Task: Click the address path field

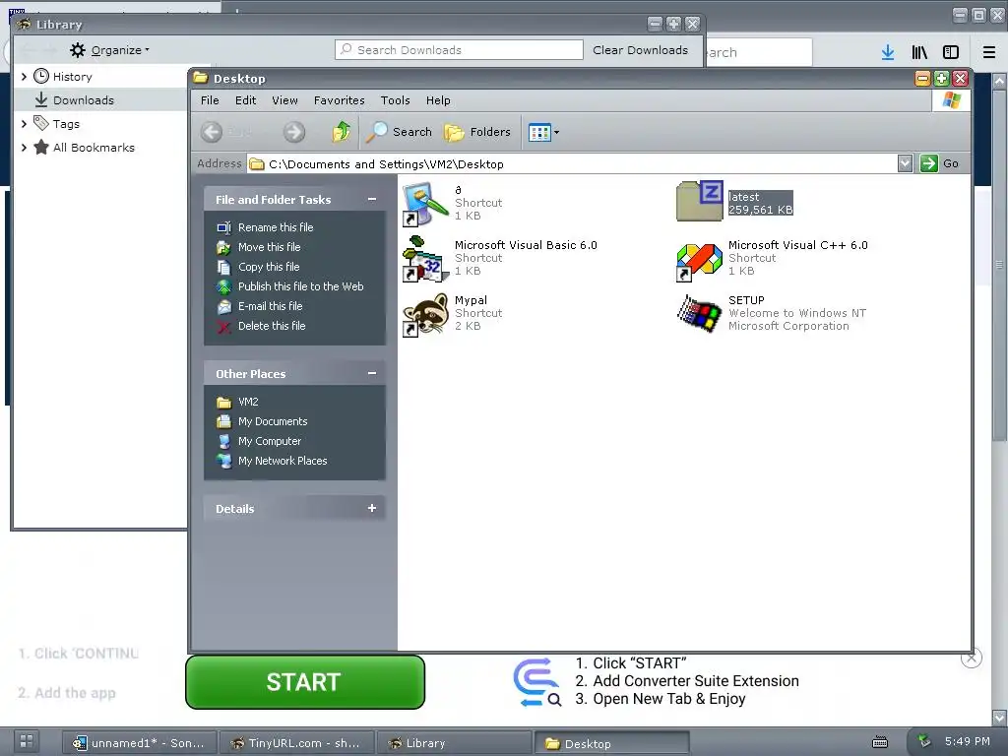Action: click(x=572, y=164)
